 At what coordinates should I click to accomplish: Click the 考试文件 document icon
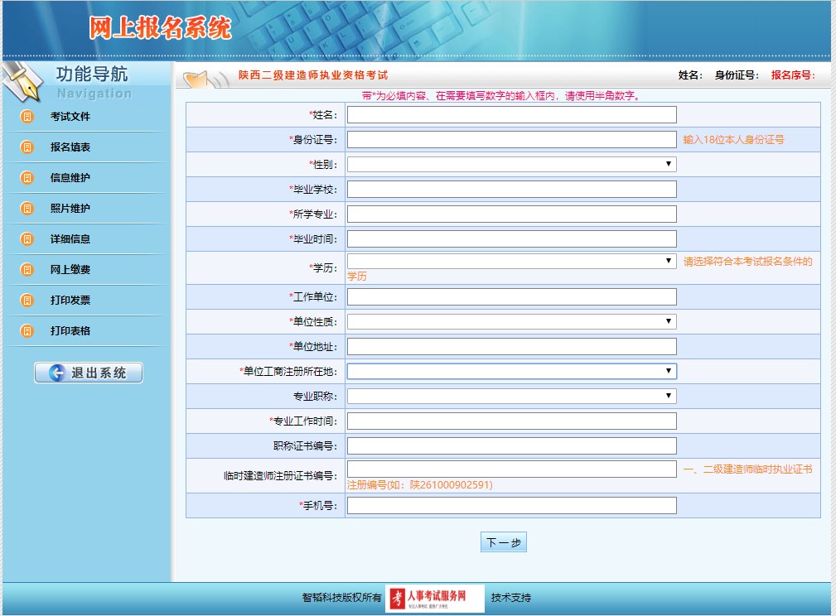click(x=25, y=116)
